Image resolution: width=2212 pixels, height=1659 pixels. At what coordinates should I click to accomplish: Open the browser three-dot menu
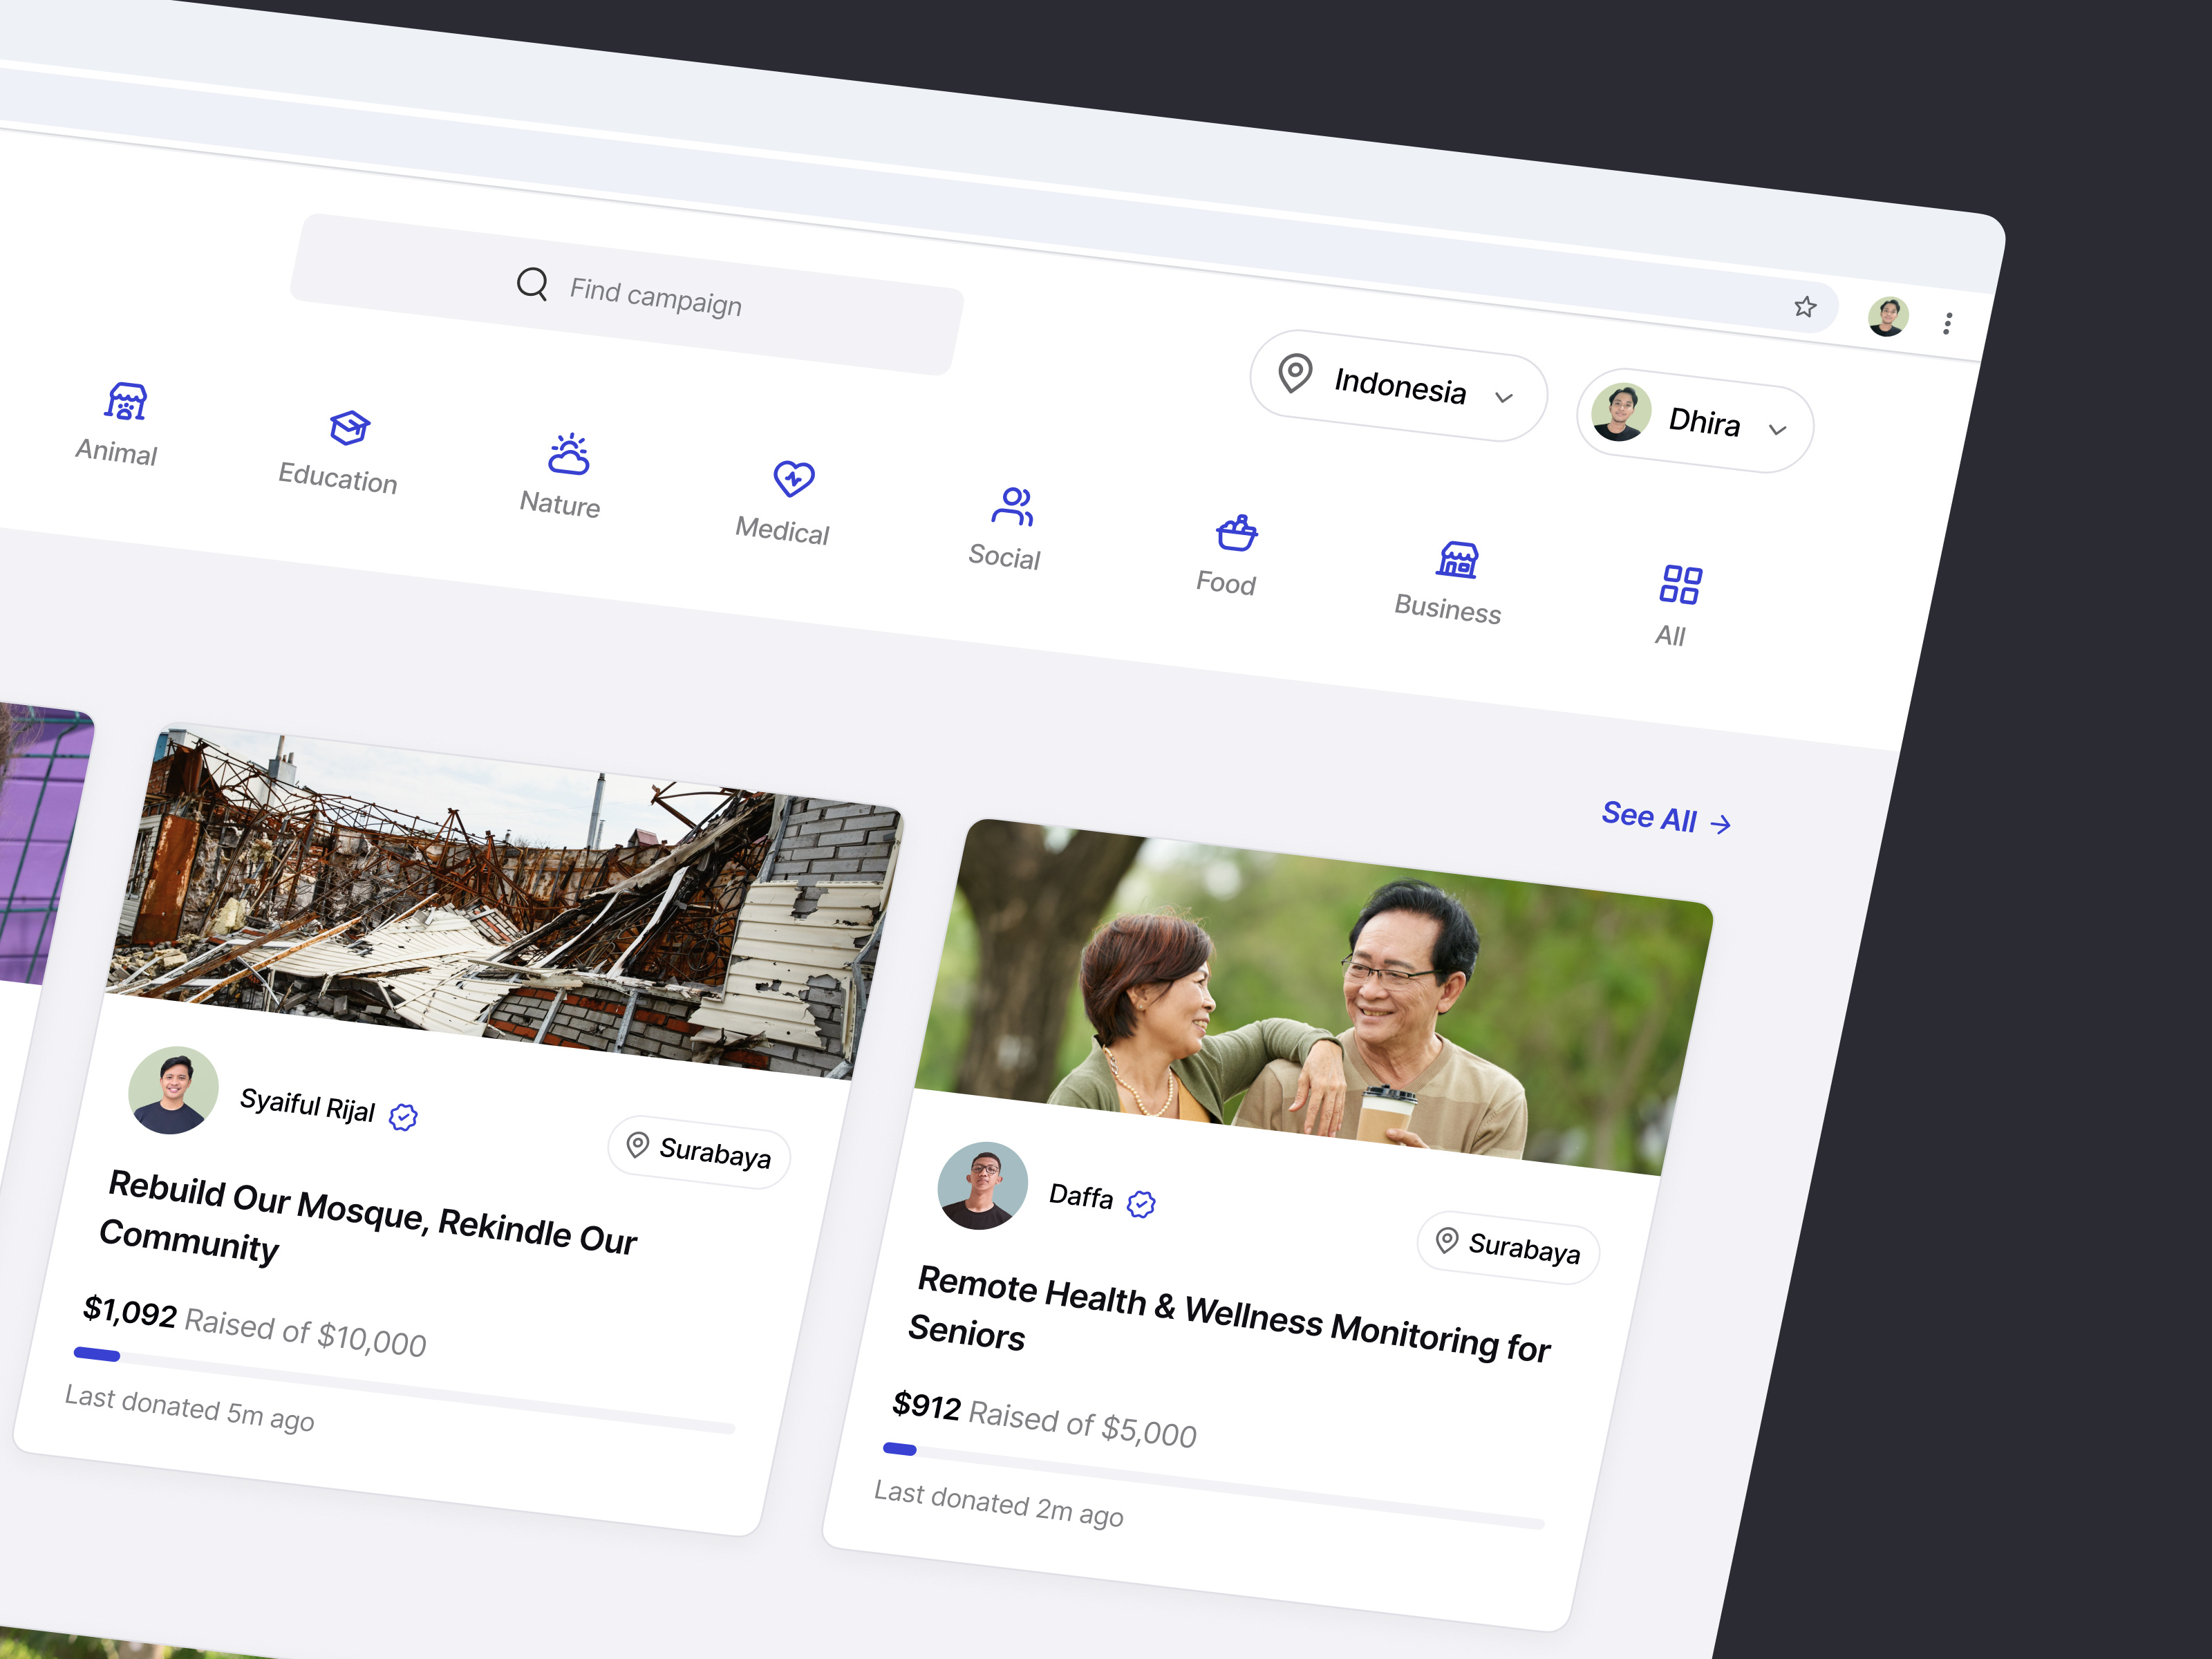click(1947, 321)
